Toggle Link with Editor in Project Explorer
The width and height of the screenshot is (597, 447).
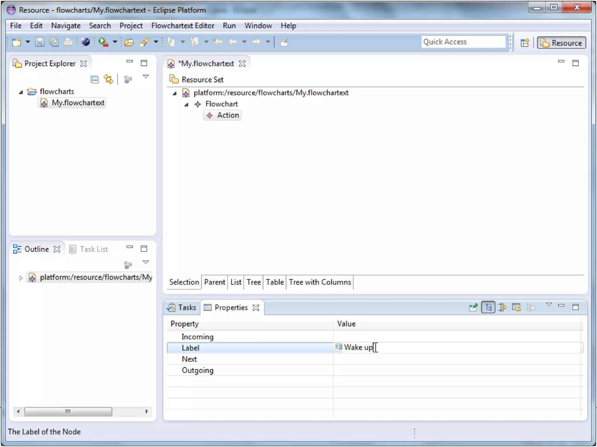108,79
